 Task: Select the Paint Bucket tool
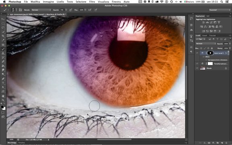click(x=3, y=66)
